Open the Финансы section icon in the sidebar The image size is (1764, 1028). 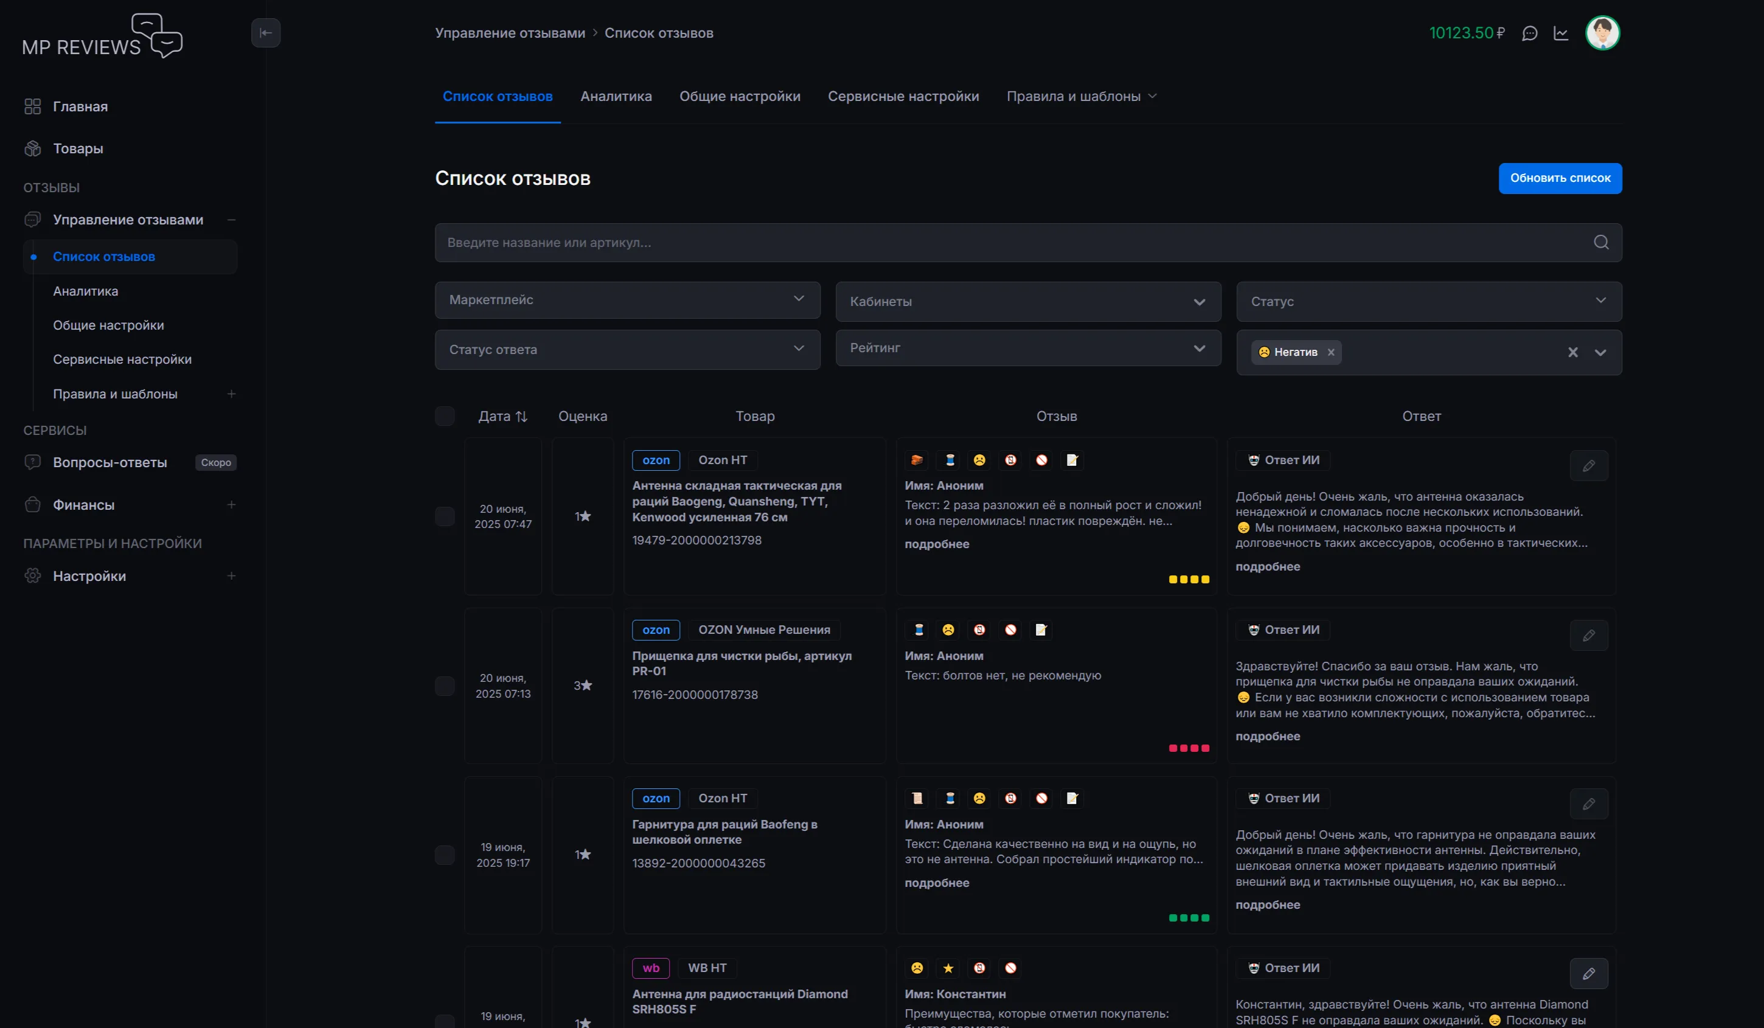[x=32, y=504]
